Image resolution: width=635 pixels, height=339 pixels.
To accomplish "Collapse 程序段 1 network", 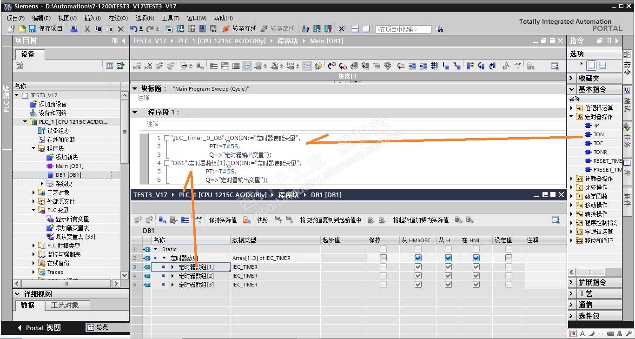I will (x=135, y=112).
